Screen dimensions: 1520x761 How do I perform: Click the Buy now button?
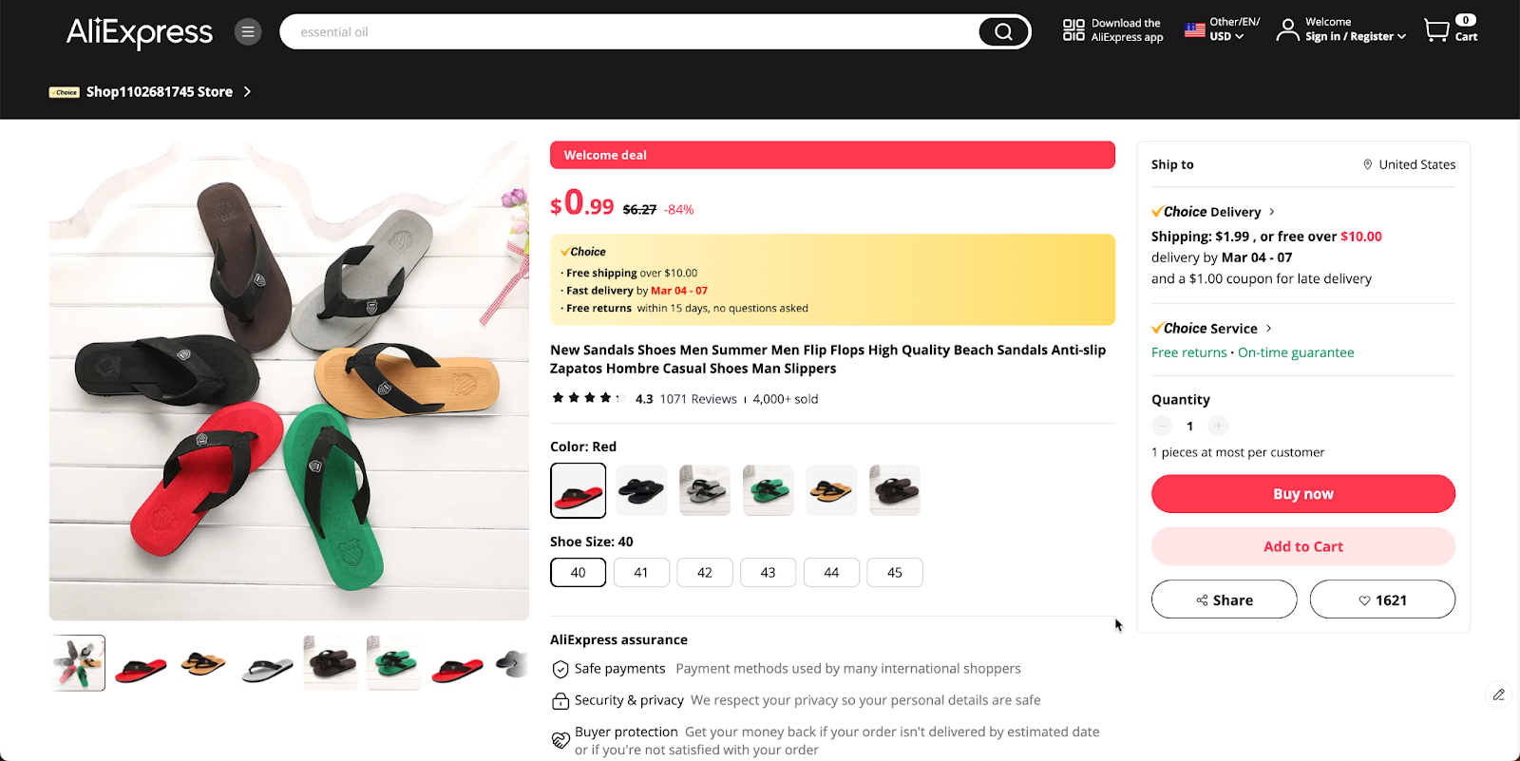tap(1301, 493)
